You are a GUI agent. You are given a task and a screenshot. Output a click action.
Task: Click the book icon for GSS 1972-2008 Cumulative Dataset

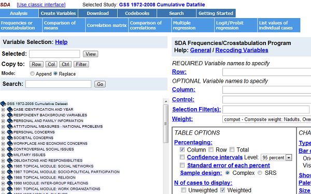click(4, 104)
